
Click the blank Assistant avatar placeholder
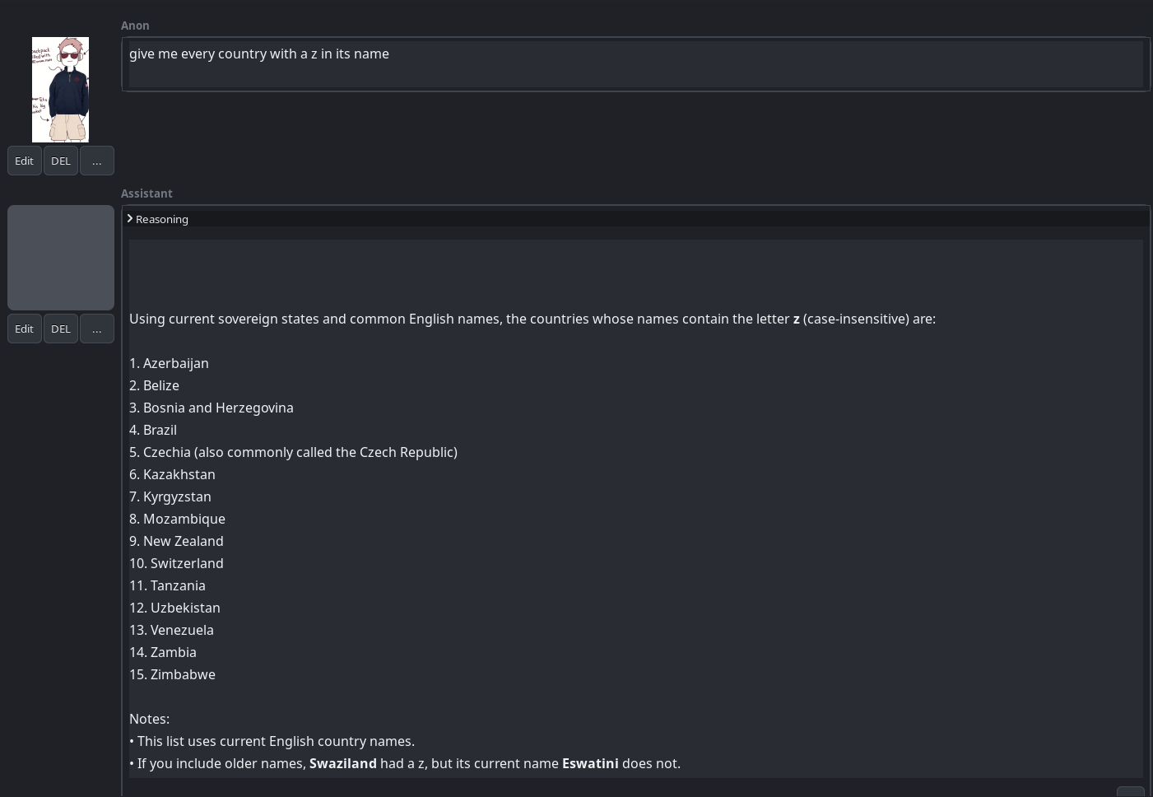61,258
